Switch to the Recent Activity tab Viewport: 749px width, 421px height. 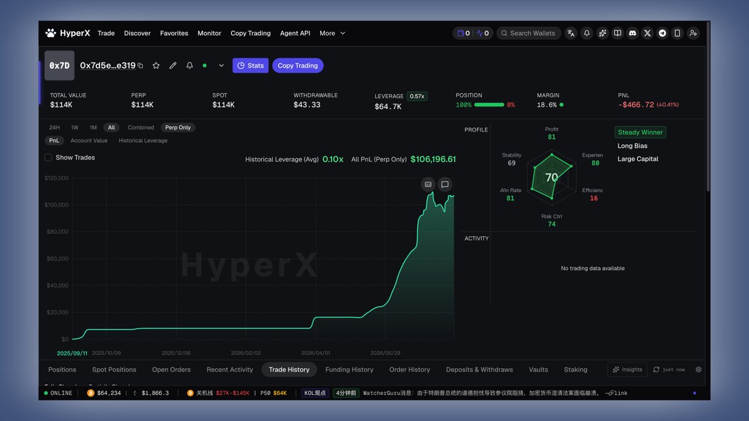230,369
